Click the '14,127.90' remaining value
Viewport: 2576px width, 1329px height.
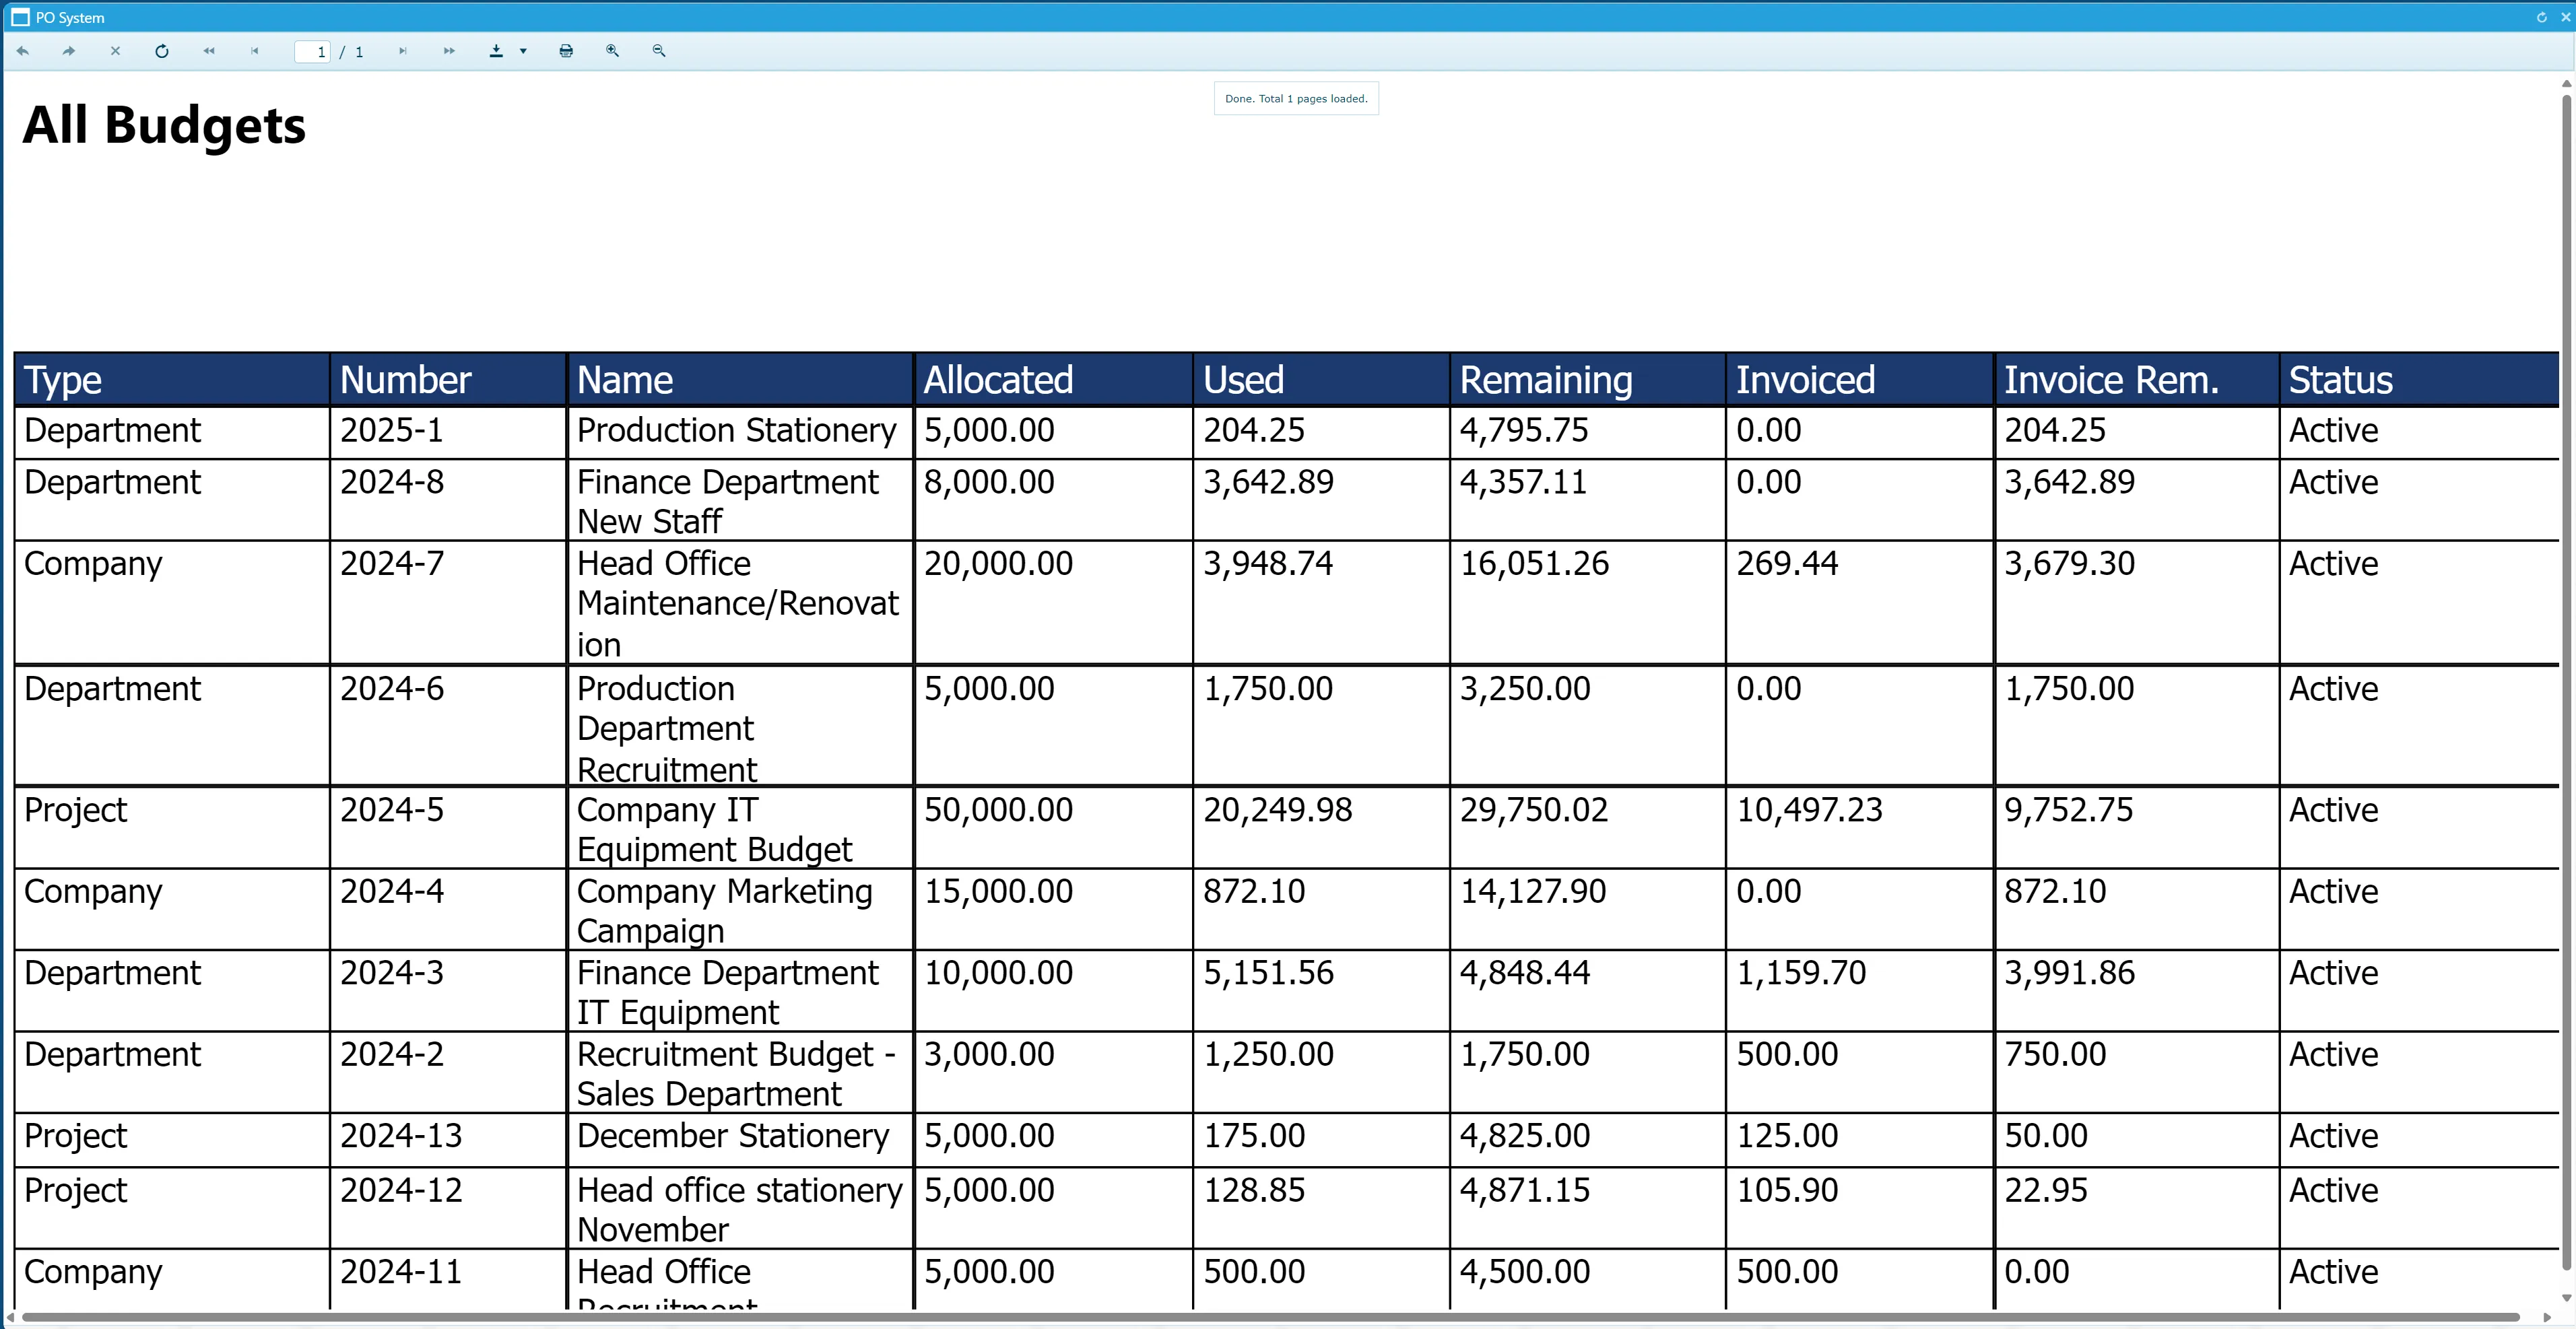point(1533,891)
